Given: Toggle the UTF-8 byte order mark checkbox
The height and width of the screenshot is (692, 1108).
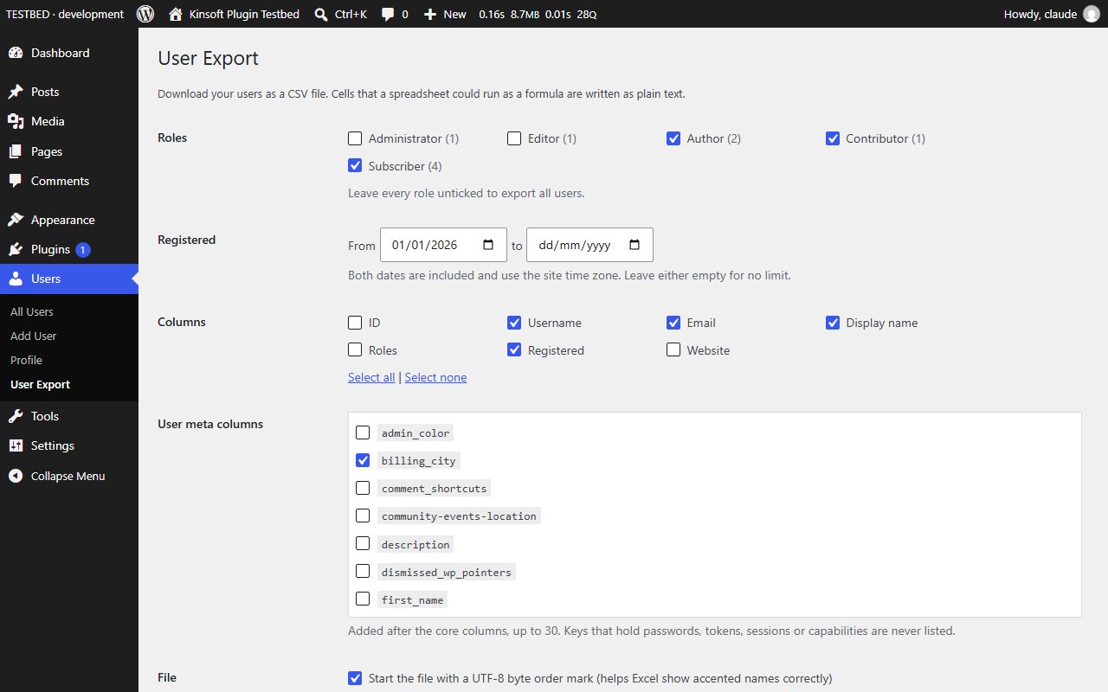Looking at the screenshot, I should coord(355,678).
